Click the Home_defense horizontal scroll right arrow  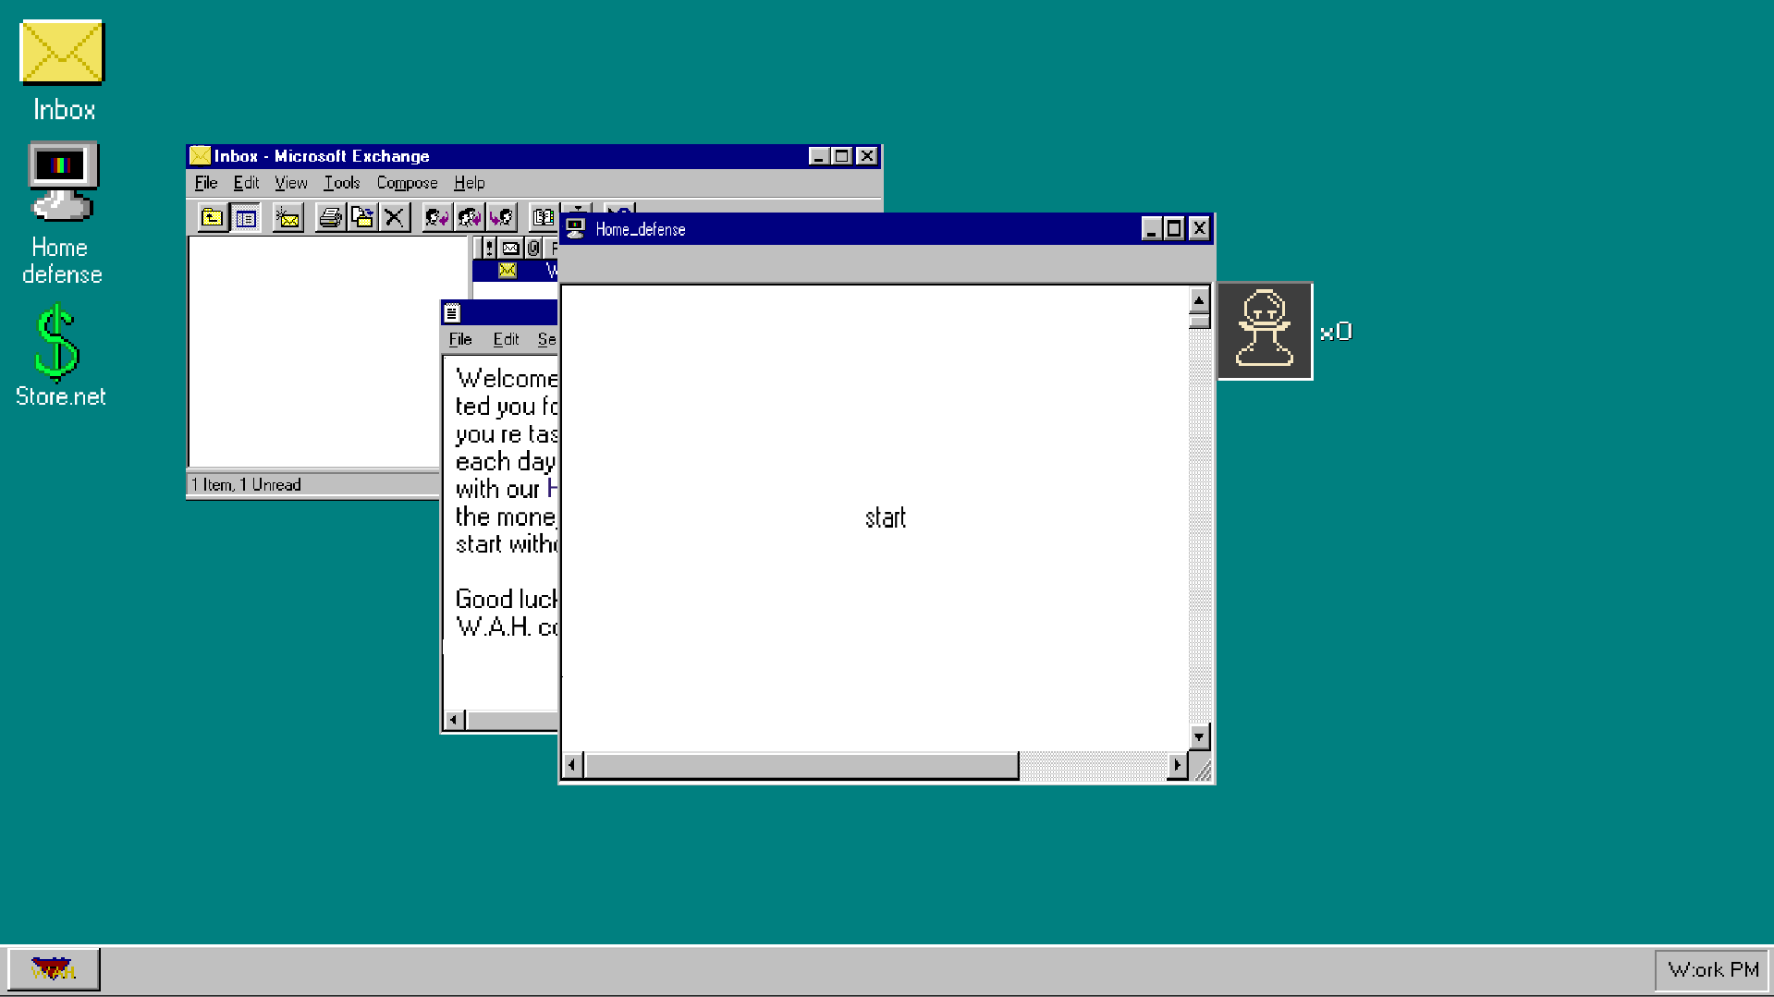pyautogui.click(x=1177, y=765)
